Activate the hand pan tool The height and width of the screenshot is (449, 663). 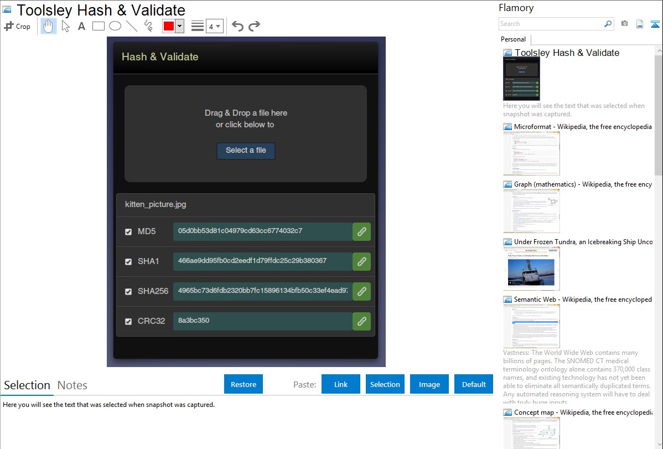pyautogui.click(x=49, y=26)
